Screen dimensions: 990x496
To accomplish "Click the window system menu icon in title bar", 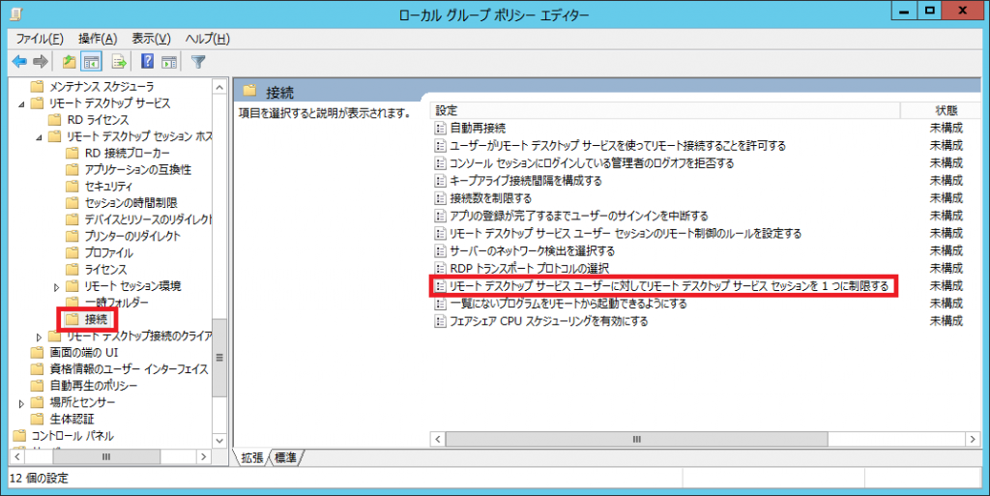I will coord(17,14).
